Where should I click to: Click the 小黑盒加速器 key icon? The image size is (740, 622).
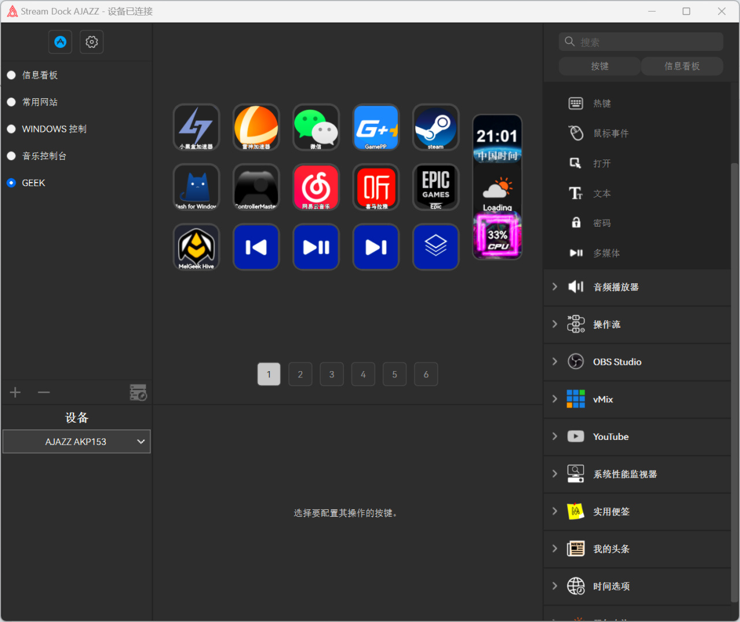tap(197, 127)
